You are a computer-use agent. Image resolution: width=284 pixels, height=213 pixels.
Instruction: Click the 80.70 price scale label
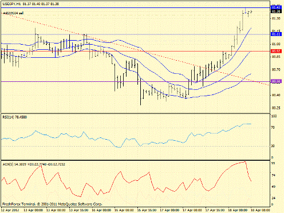click(x=276, y=70)
